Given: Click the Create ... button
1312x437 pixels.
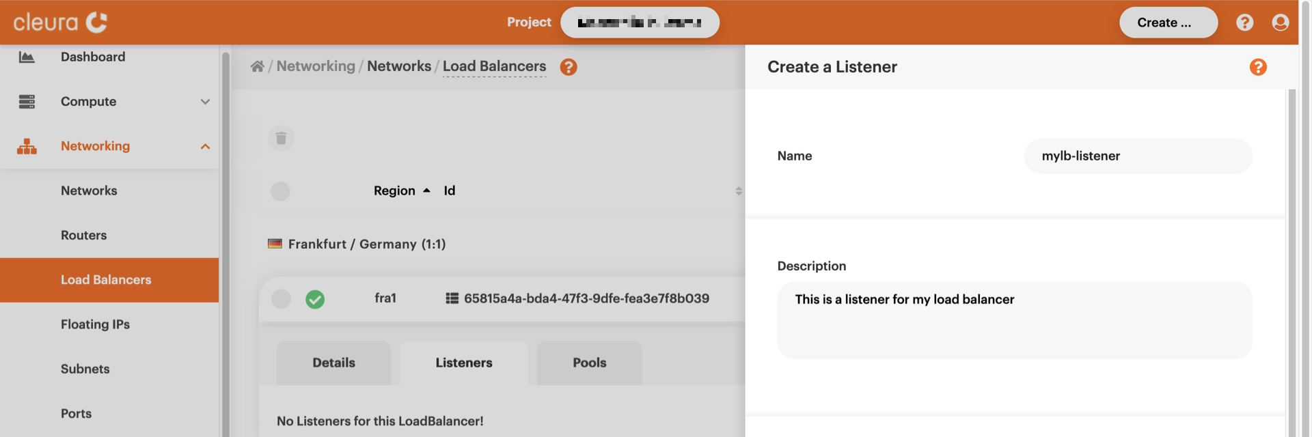Looking at the screenshot, I should pos(1167,23).
